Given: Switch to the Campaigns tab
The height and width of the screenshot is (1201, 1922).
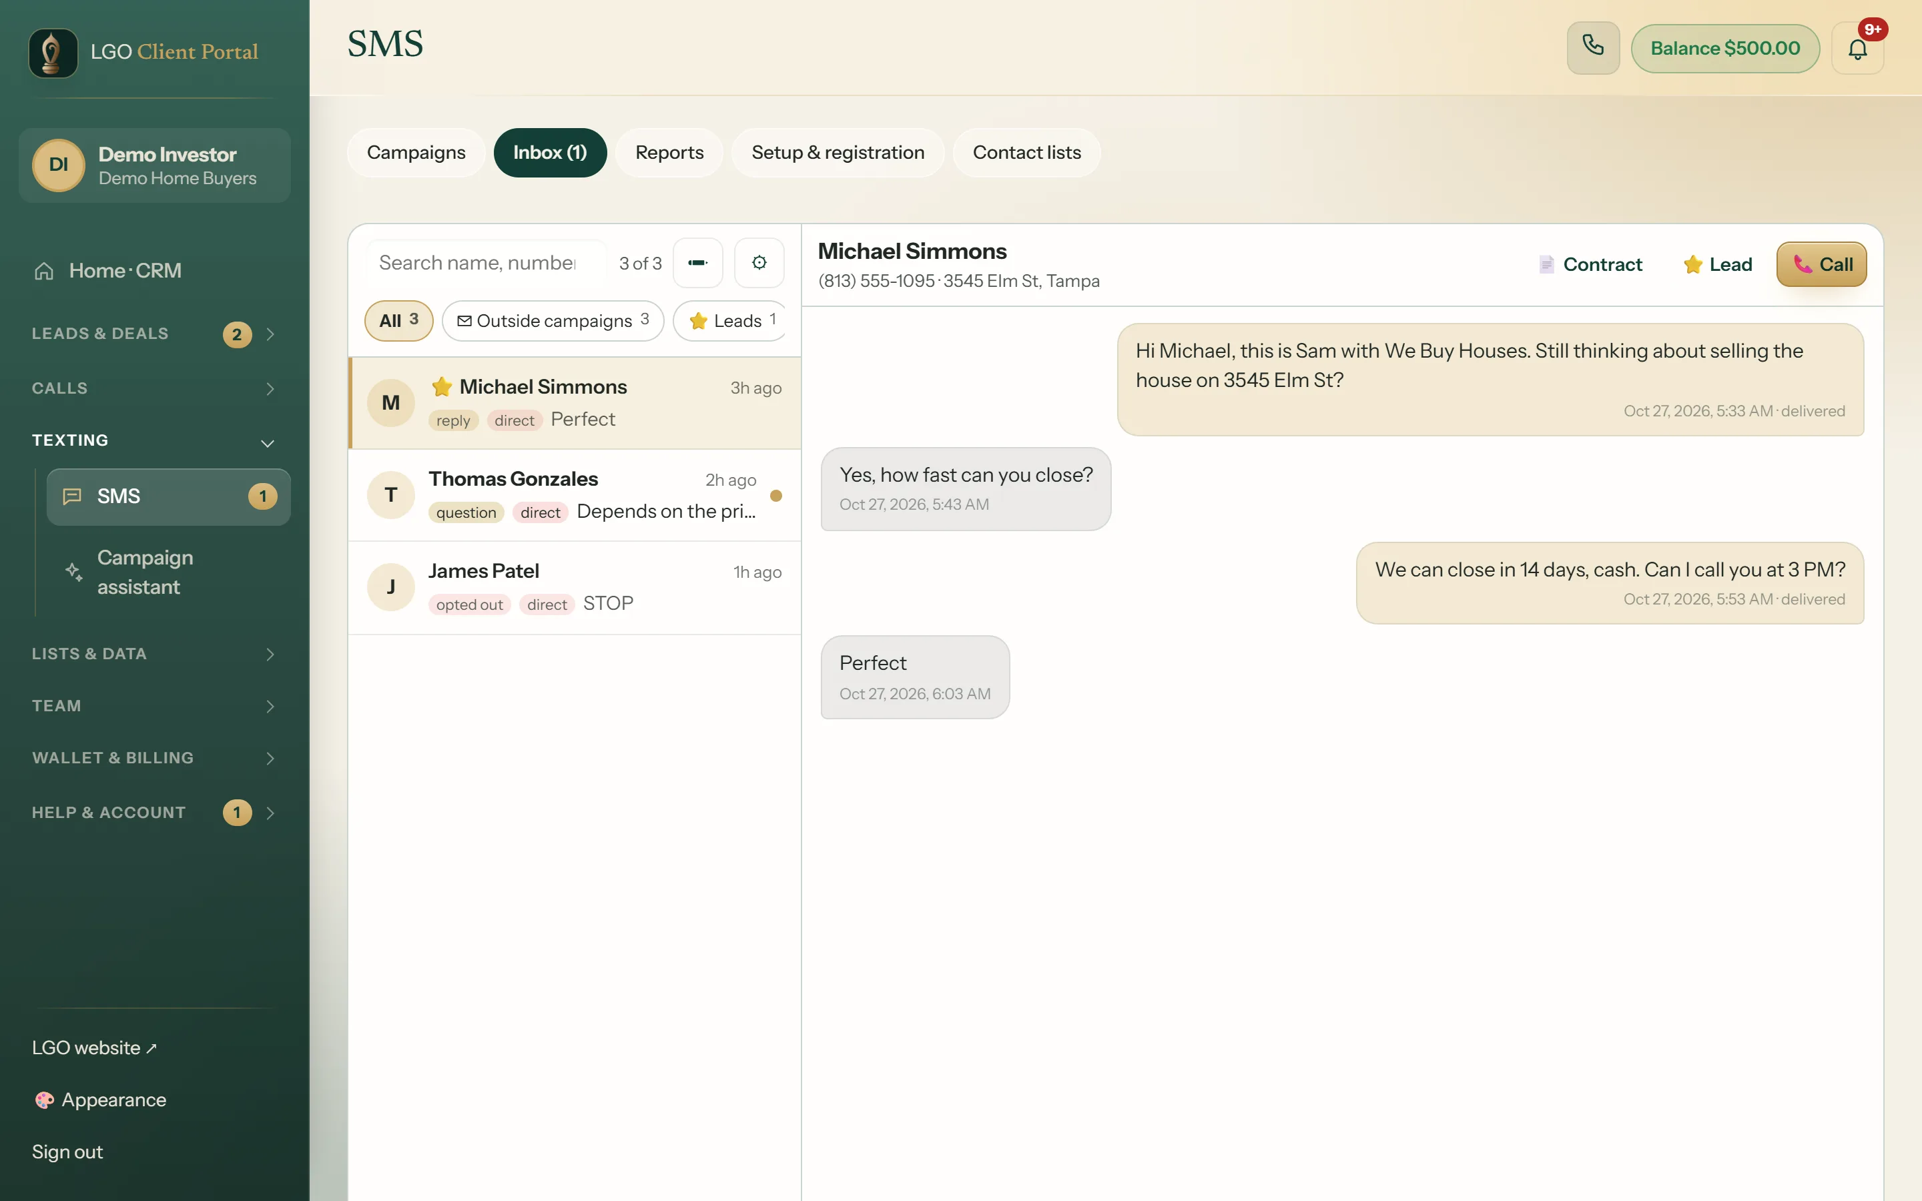Looking at the screenshot, I should (x=416, y=153).
